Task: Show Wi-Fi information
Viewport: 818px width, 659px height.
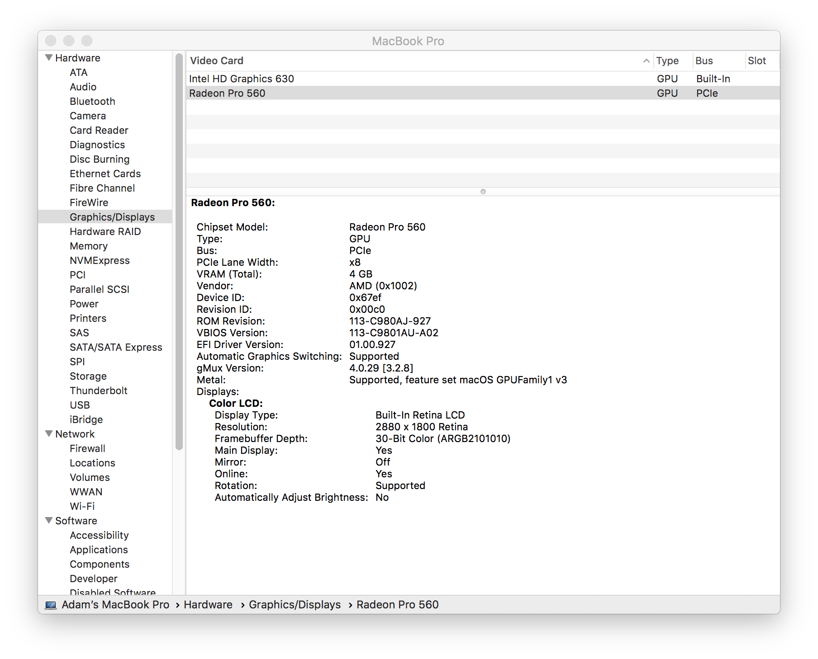Action: point(82,506)
